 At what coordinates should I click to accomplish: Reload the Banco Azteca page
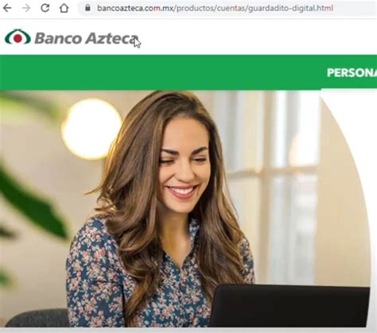click(x=45, y=8)
